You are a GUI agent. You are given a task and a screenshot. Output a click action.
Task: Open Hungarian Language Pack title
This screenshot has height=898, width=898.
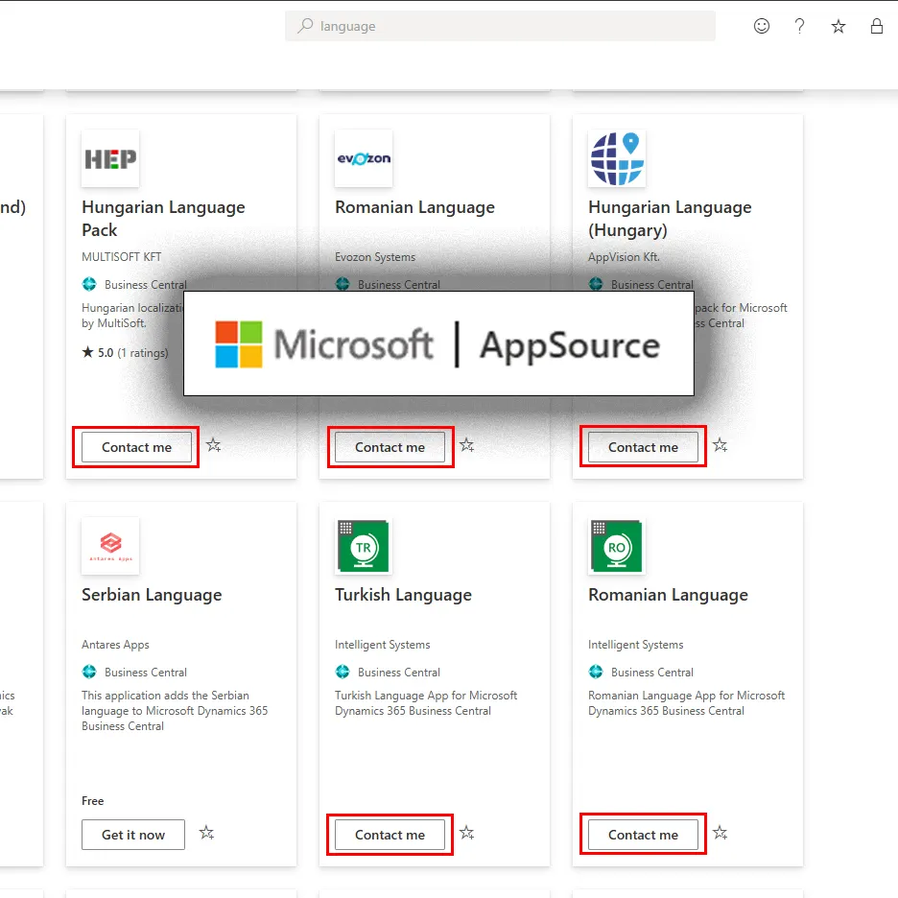(163, 218)
